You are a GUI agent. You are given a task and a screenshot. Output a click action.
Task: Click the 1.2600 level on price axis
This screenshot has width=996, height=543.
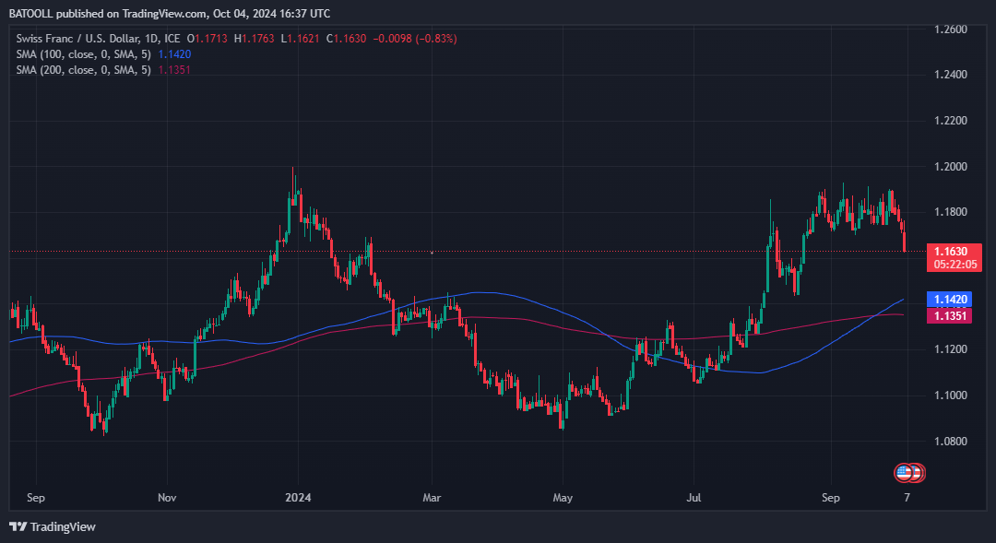(x=950, y=30)
